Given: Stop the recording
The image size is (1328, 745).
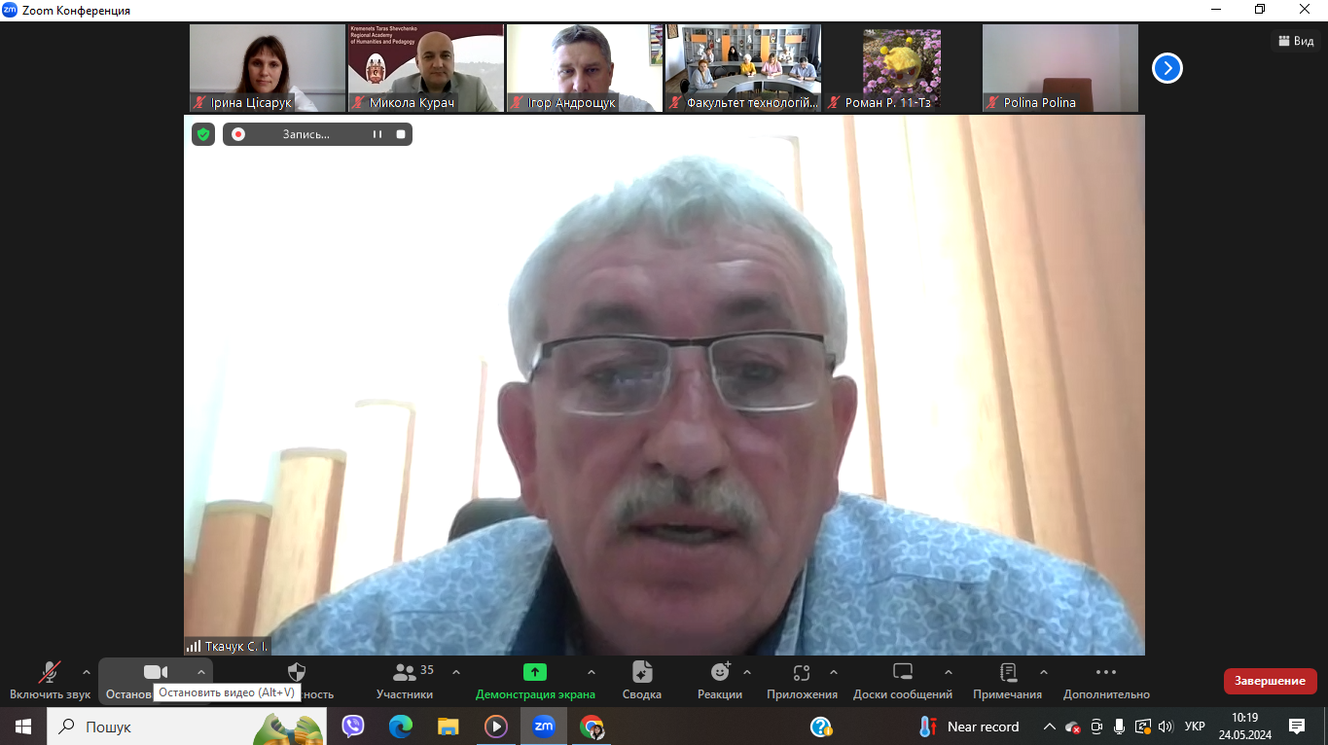Looking at the screenshot, I should (x=401, y=134).
